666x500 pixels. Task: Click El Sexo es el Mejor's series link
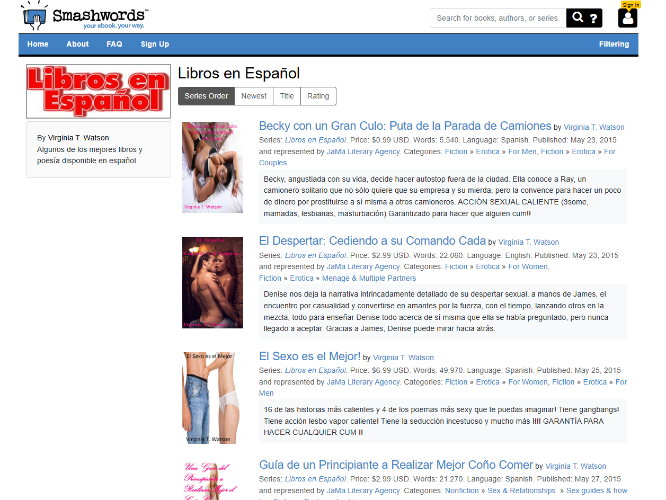[x=316, y=370]
